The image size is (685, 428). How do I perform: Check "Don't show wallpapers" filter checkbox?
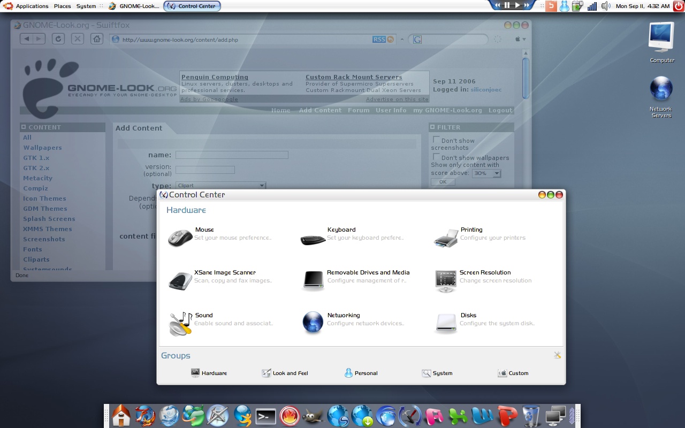[436, 157]
